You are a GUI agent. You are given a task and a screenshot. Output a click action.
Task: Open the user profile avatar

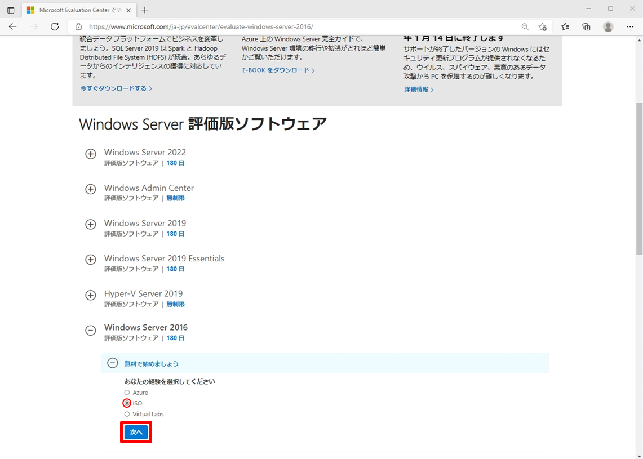(608, 26)
